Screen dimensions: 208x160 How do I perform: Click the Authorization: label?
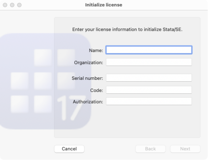pyautogui.click(x=88, y=102)
